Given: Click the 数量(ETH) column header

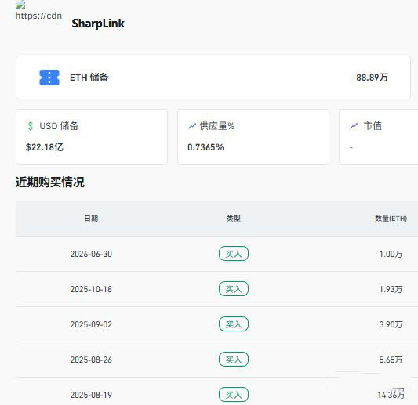Looking at the screenshot, I should [x=391, y=219].
